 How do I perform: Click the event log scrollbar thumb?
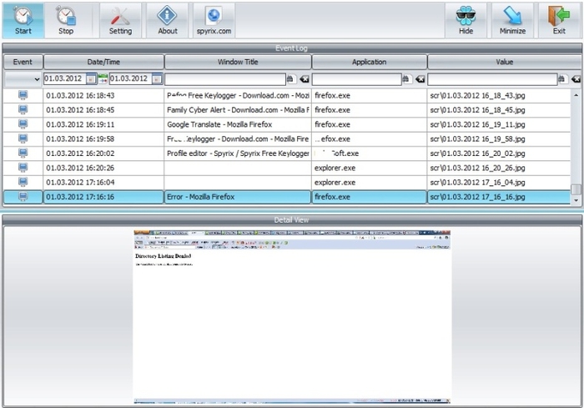click(576, 189)
